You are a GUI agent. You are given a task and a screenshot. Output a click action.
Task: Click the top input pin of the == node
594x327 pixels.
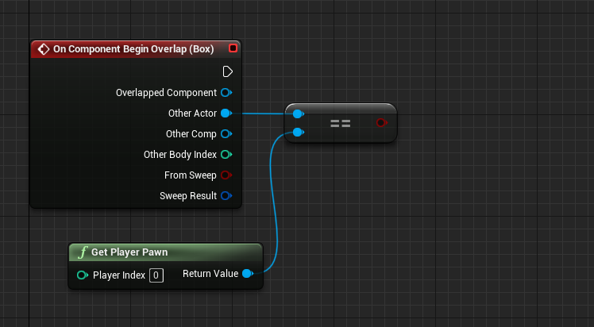click(298, 113)
